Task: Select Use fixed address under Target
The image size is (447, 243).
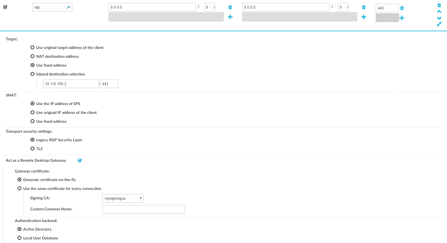Action: point(32,65)
